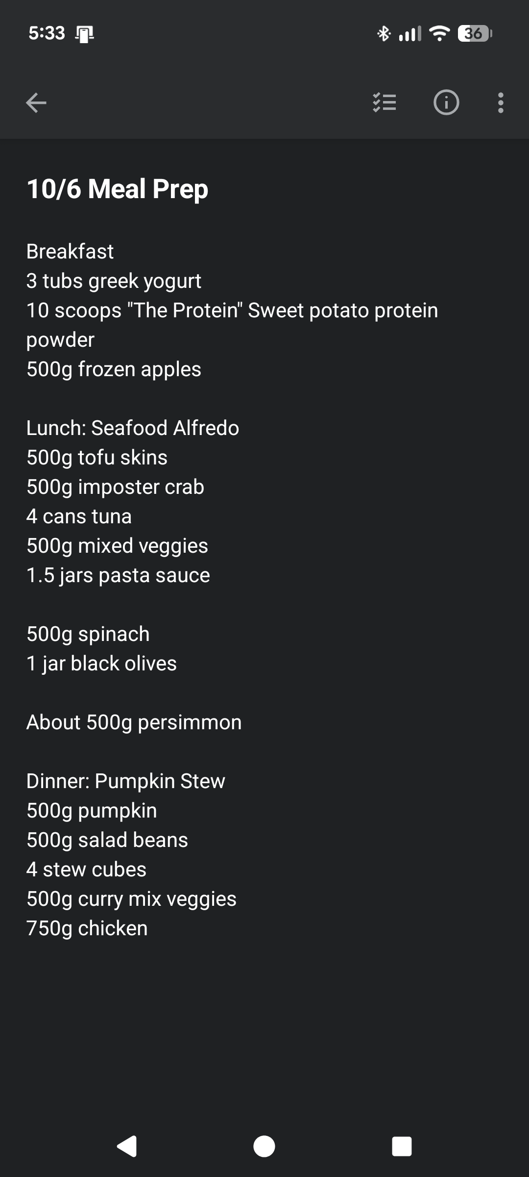
Task: Tap the back arrow
Action: click(x=36, y=103)
